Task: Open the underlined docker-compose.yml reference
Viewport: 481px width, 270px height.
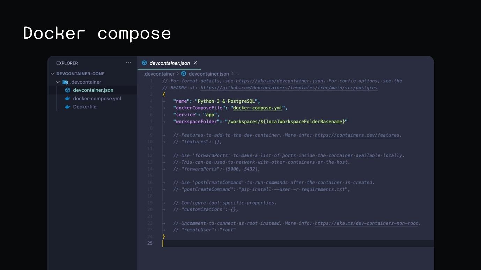Action: (258, 108)
